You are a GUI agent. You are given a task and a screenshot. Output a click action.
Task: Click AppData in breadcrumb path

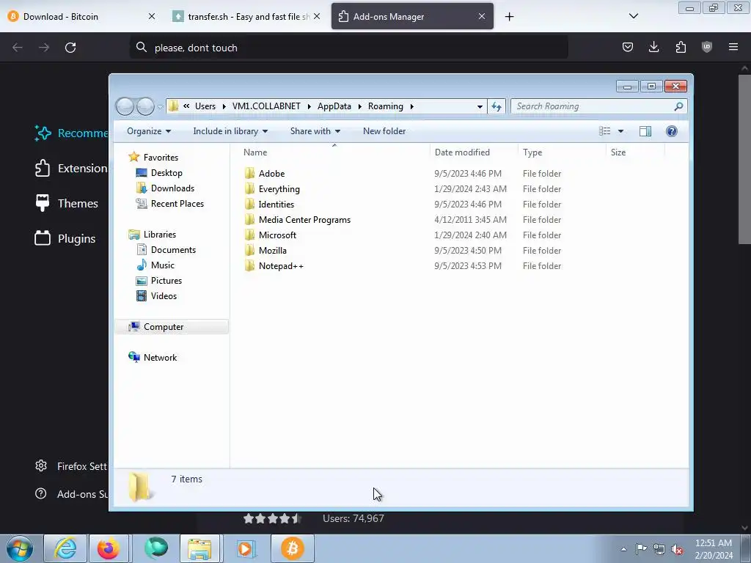[x=334, y=106]
